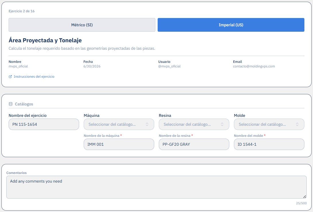Click the Usuario label
Image resolution: width=313 pixels, height=212 pixels.
[x=164, y=62]
